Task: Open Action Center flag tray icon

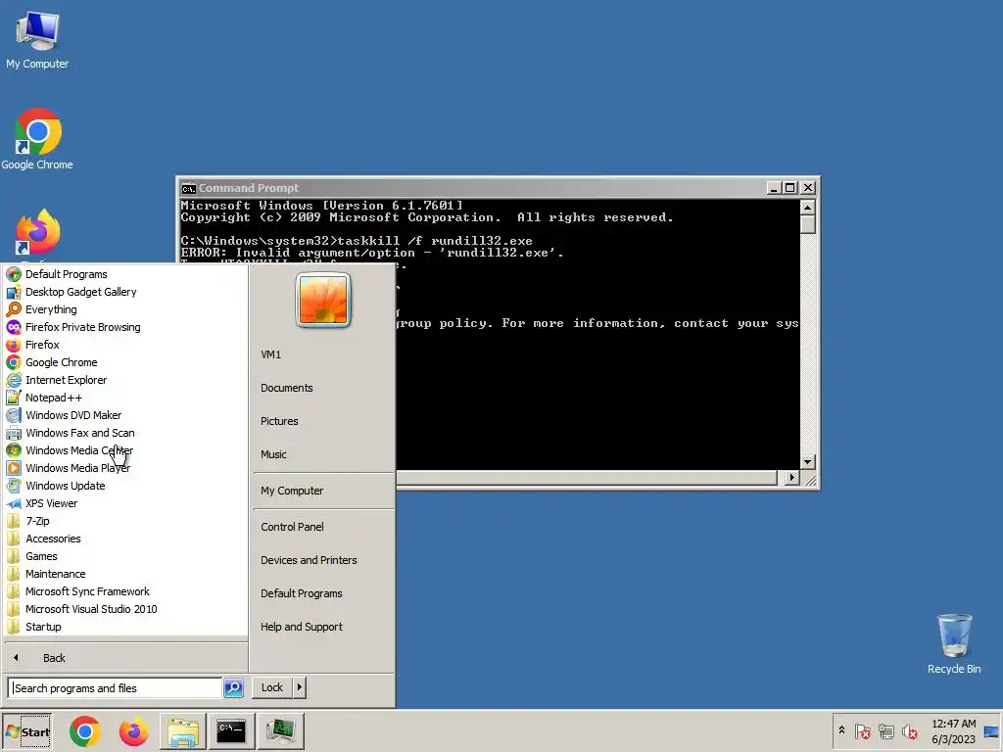Action: tap(862, 730)
